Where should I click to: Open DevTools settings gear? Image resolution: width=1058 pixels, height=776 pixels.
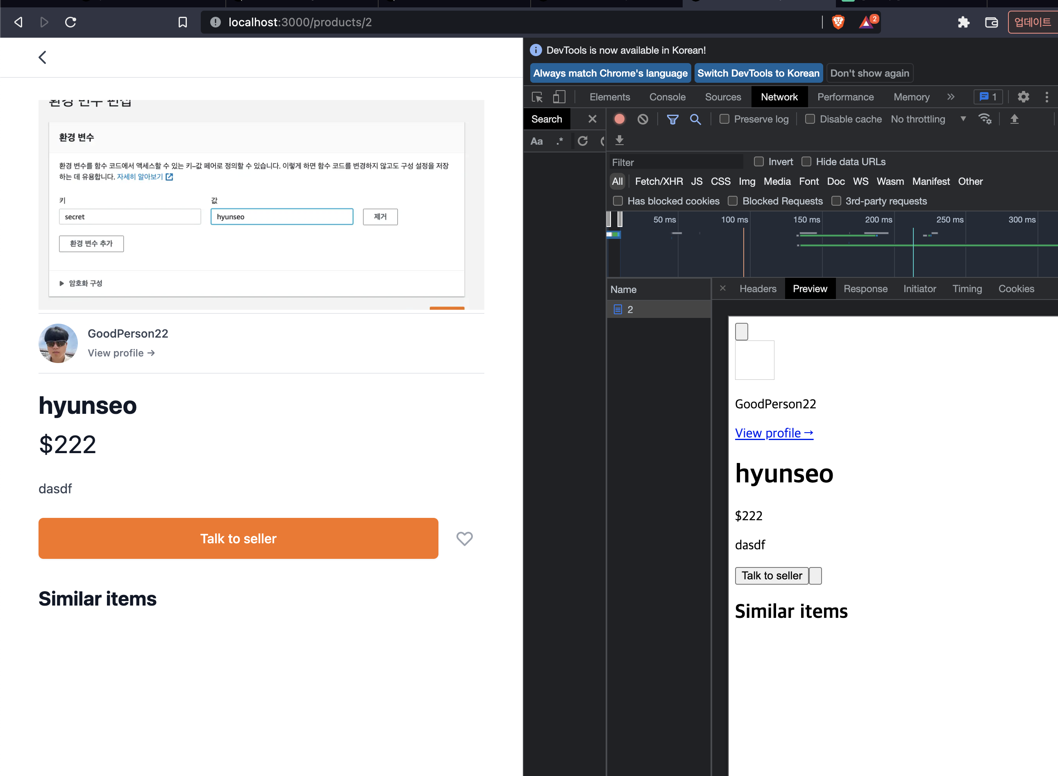point(1023,97)
